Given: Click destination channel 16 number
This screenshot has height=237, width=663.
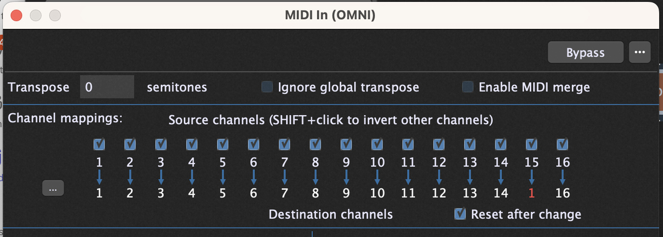Looking at the screenshot, I should (x=563, y=193).
